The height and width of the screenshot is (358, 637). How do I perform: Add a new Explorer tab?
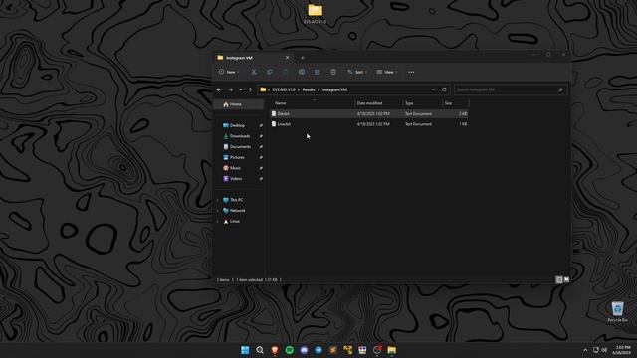(x=303, y=58)
